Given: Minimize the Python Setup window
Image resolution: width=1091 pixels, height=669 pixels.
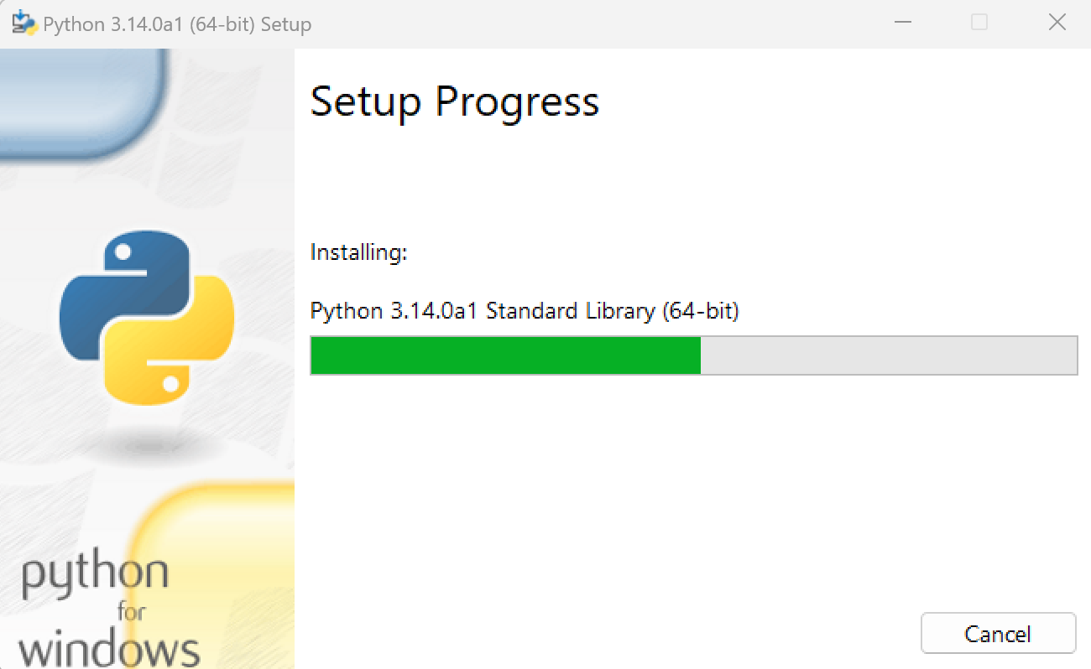Looking at the screenshot, I should click(902, 23).
